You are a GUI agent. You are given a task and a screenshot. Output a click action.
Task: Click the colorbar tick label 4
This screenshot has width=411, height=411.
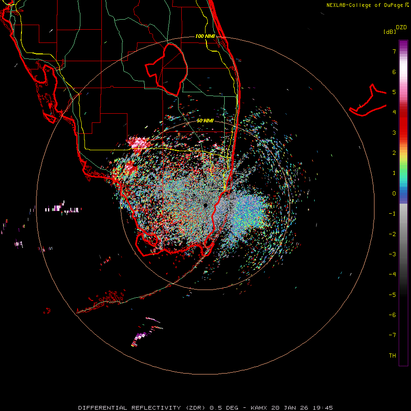(394, 112)
